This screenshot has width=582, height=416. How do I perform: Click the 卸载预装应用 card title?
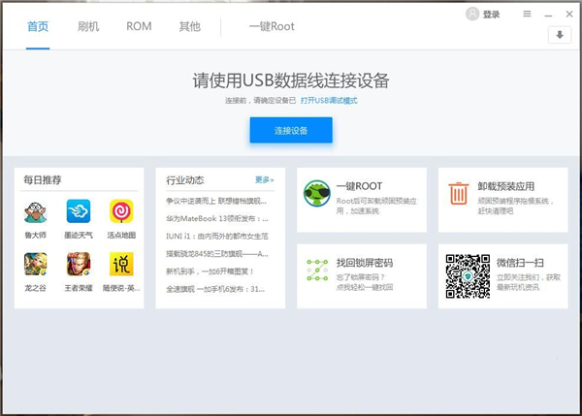(x=506, y=186)
